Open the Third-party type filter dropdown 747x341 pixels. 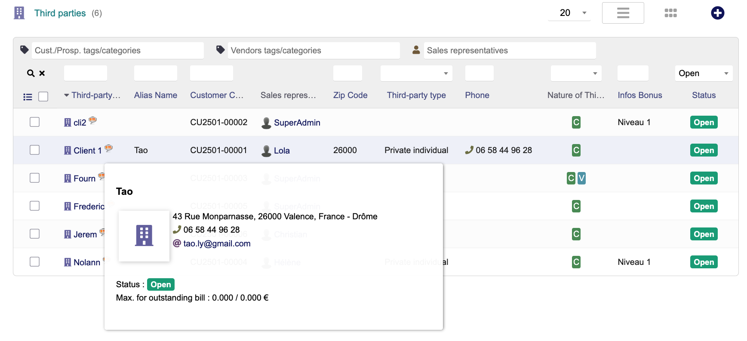pyautogui.click(x=416, y=74)
